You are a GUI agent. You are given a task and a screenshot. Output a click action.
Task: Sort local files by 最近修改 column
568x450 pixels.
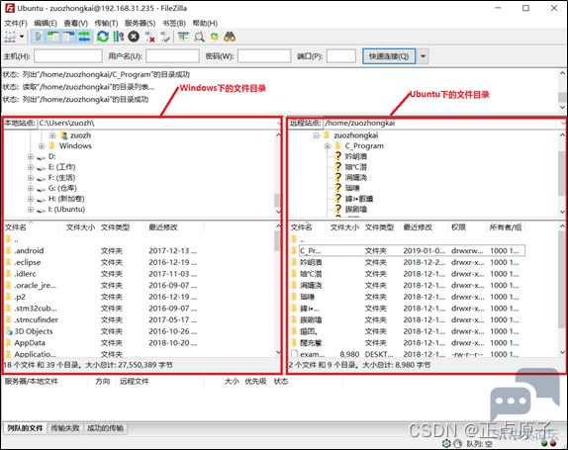[174, 227]
